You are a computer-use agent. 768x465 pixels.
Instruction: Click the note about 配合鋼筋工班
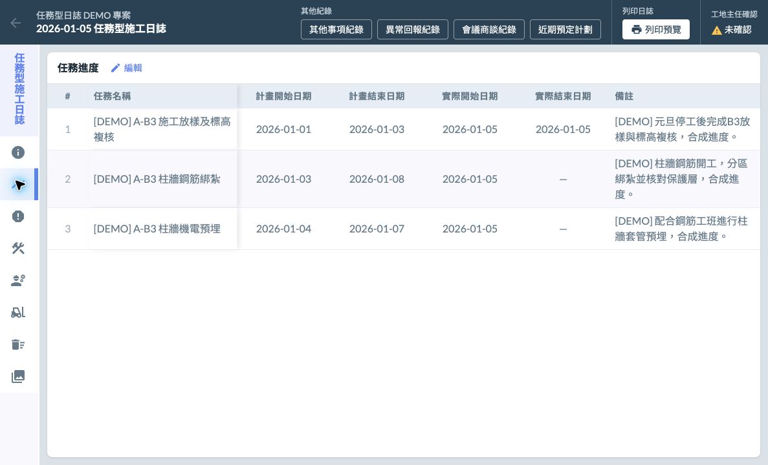pos(681,229)
